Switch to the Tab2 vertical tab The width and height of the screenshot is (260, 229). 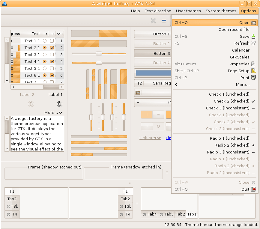[12, 199]
